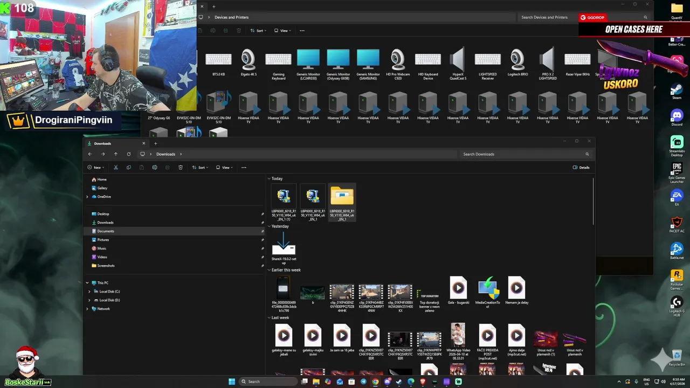This screenshot has height=388, width=690.
Task: Open Battle.net desktop shortcut
Action: coord(677,251)
